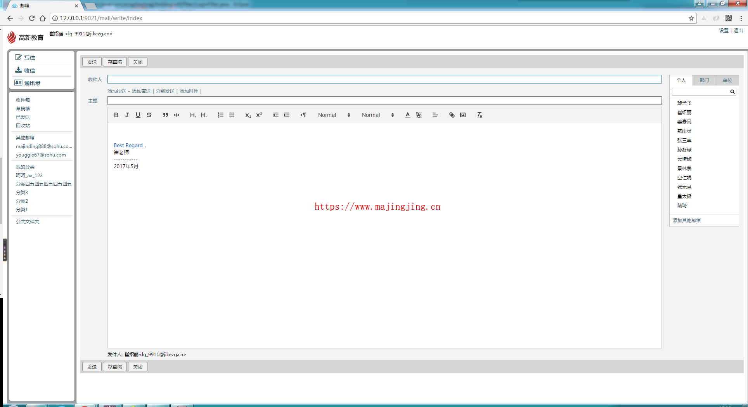Click the bottom 关闭 button
Viewport: 748px width, 407px height.
tap(138, 367)
